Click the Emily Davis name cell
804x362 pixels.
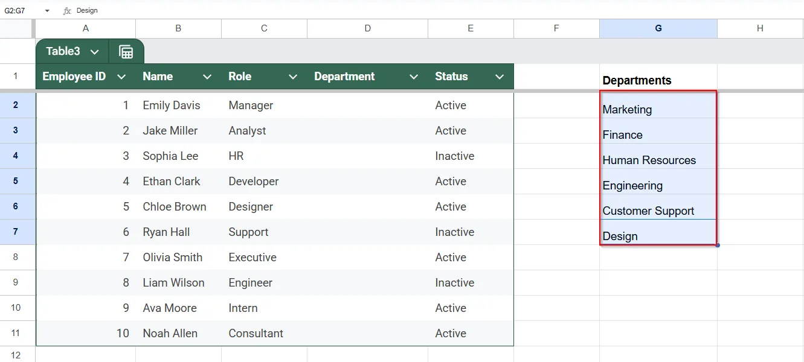click(178, 105)
